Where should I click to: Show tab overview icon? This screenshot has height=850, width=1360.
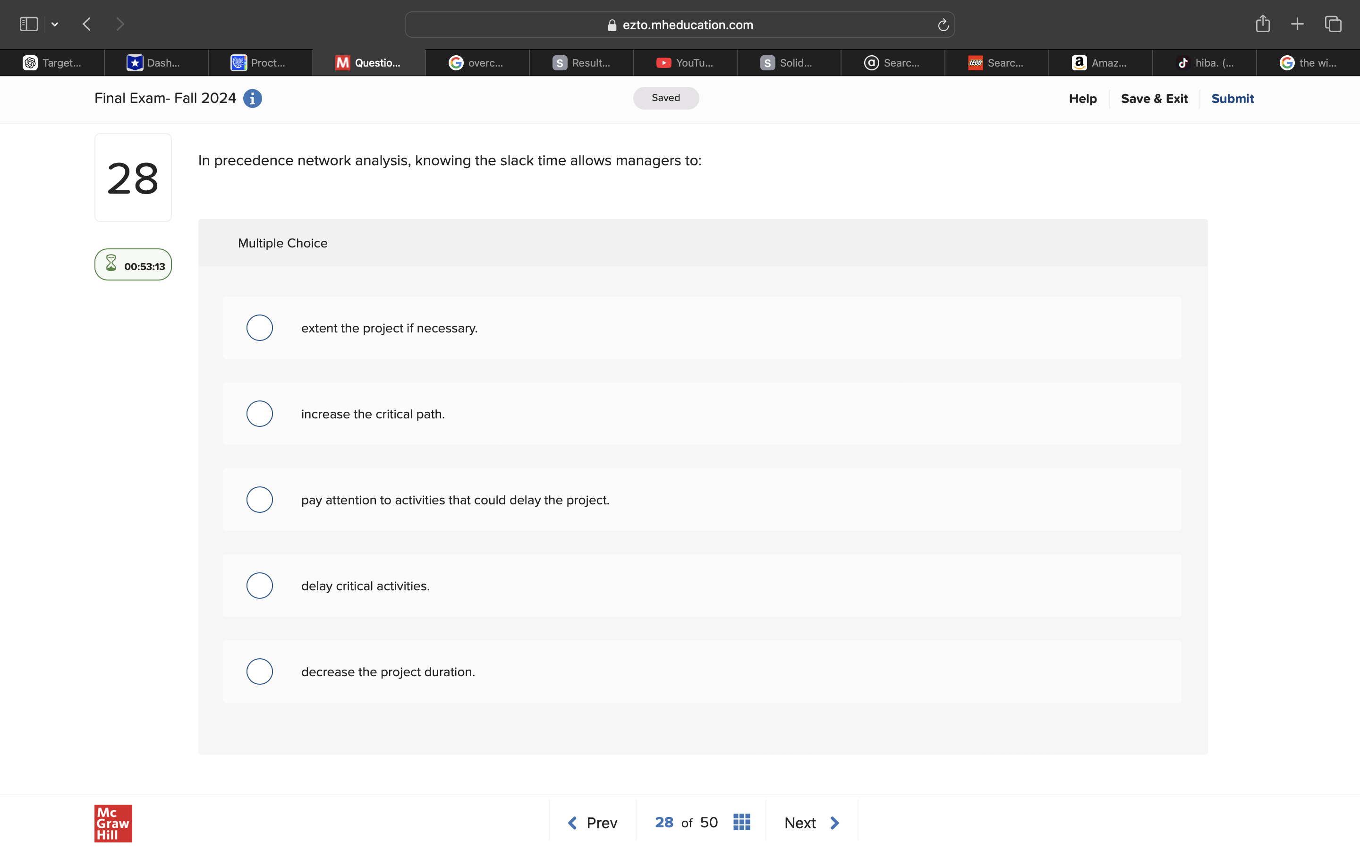pyautogui.click(x=1333, y=24)
